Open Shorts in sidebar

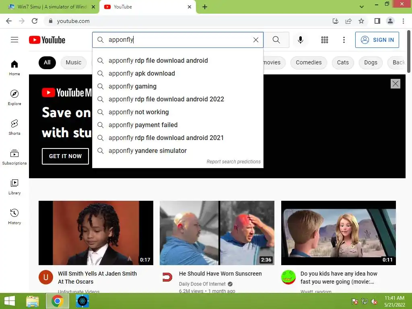(x=14, y=128)
